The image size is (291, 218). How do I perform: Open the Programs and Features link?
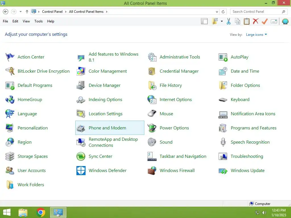253,128
